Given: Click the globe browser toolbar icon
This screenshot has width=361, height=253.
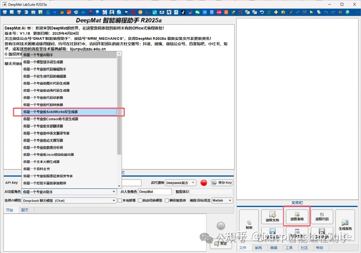Looking at the screenshot, I should pos(347,12).
